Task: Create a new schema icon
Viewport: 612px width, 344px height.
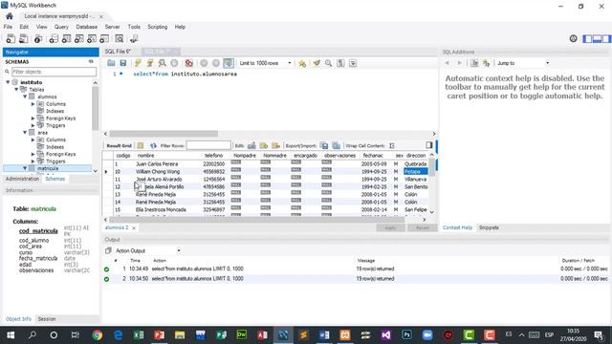Action: point(54,38)
